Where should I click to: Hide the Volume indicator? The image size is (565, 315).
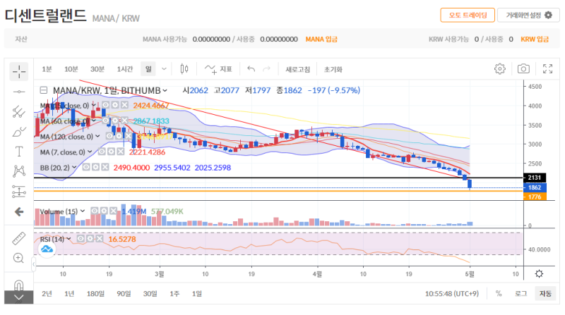95,211
